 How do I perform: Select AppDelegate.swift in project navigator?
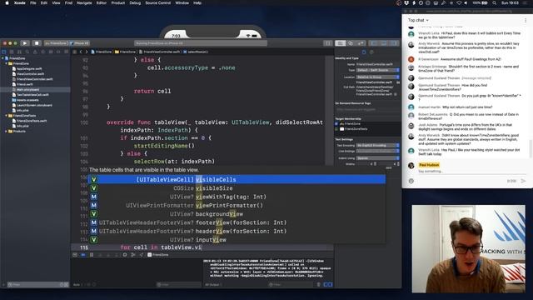[x=29, y=68]
